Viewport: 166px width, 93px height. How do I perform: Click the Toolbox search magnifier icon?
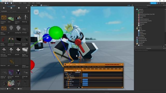pyautogui.click(x=28, y=11)
